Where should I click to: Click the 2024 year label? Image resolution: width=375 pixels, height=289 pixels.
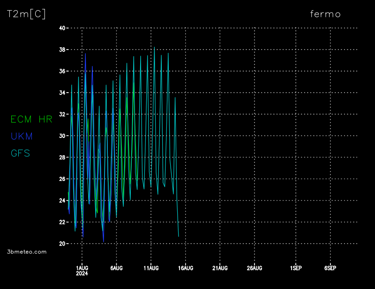coord(82,274)
